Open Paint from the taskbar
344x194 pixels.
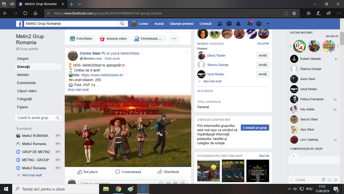click(131, 189)
